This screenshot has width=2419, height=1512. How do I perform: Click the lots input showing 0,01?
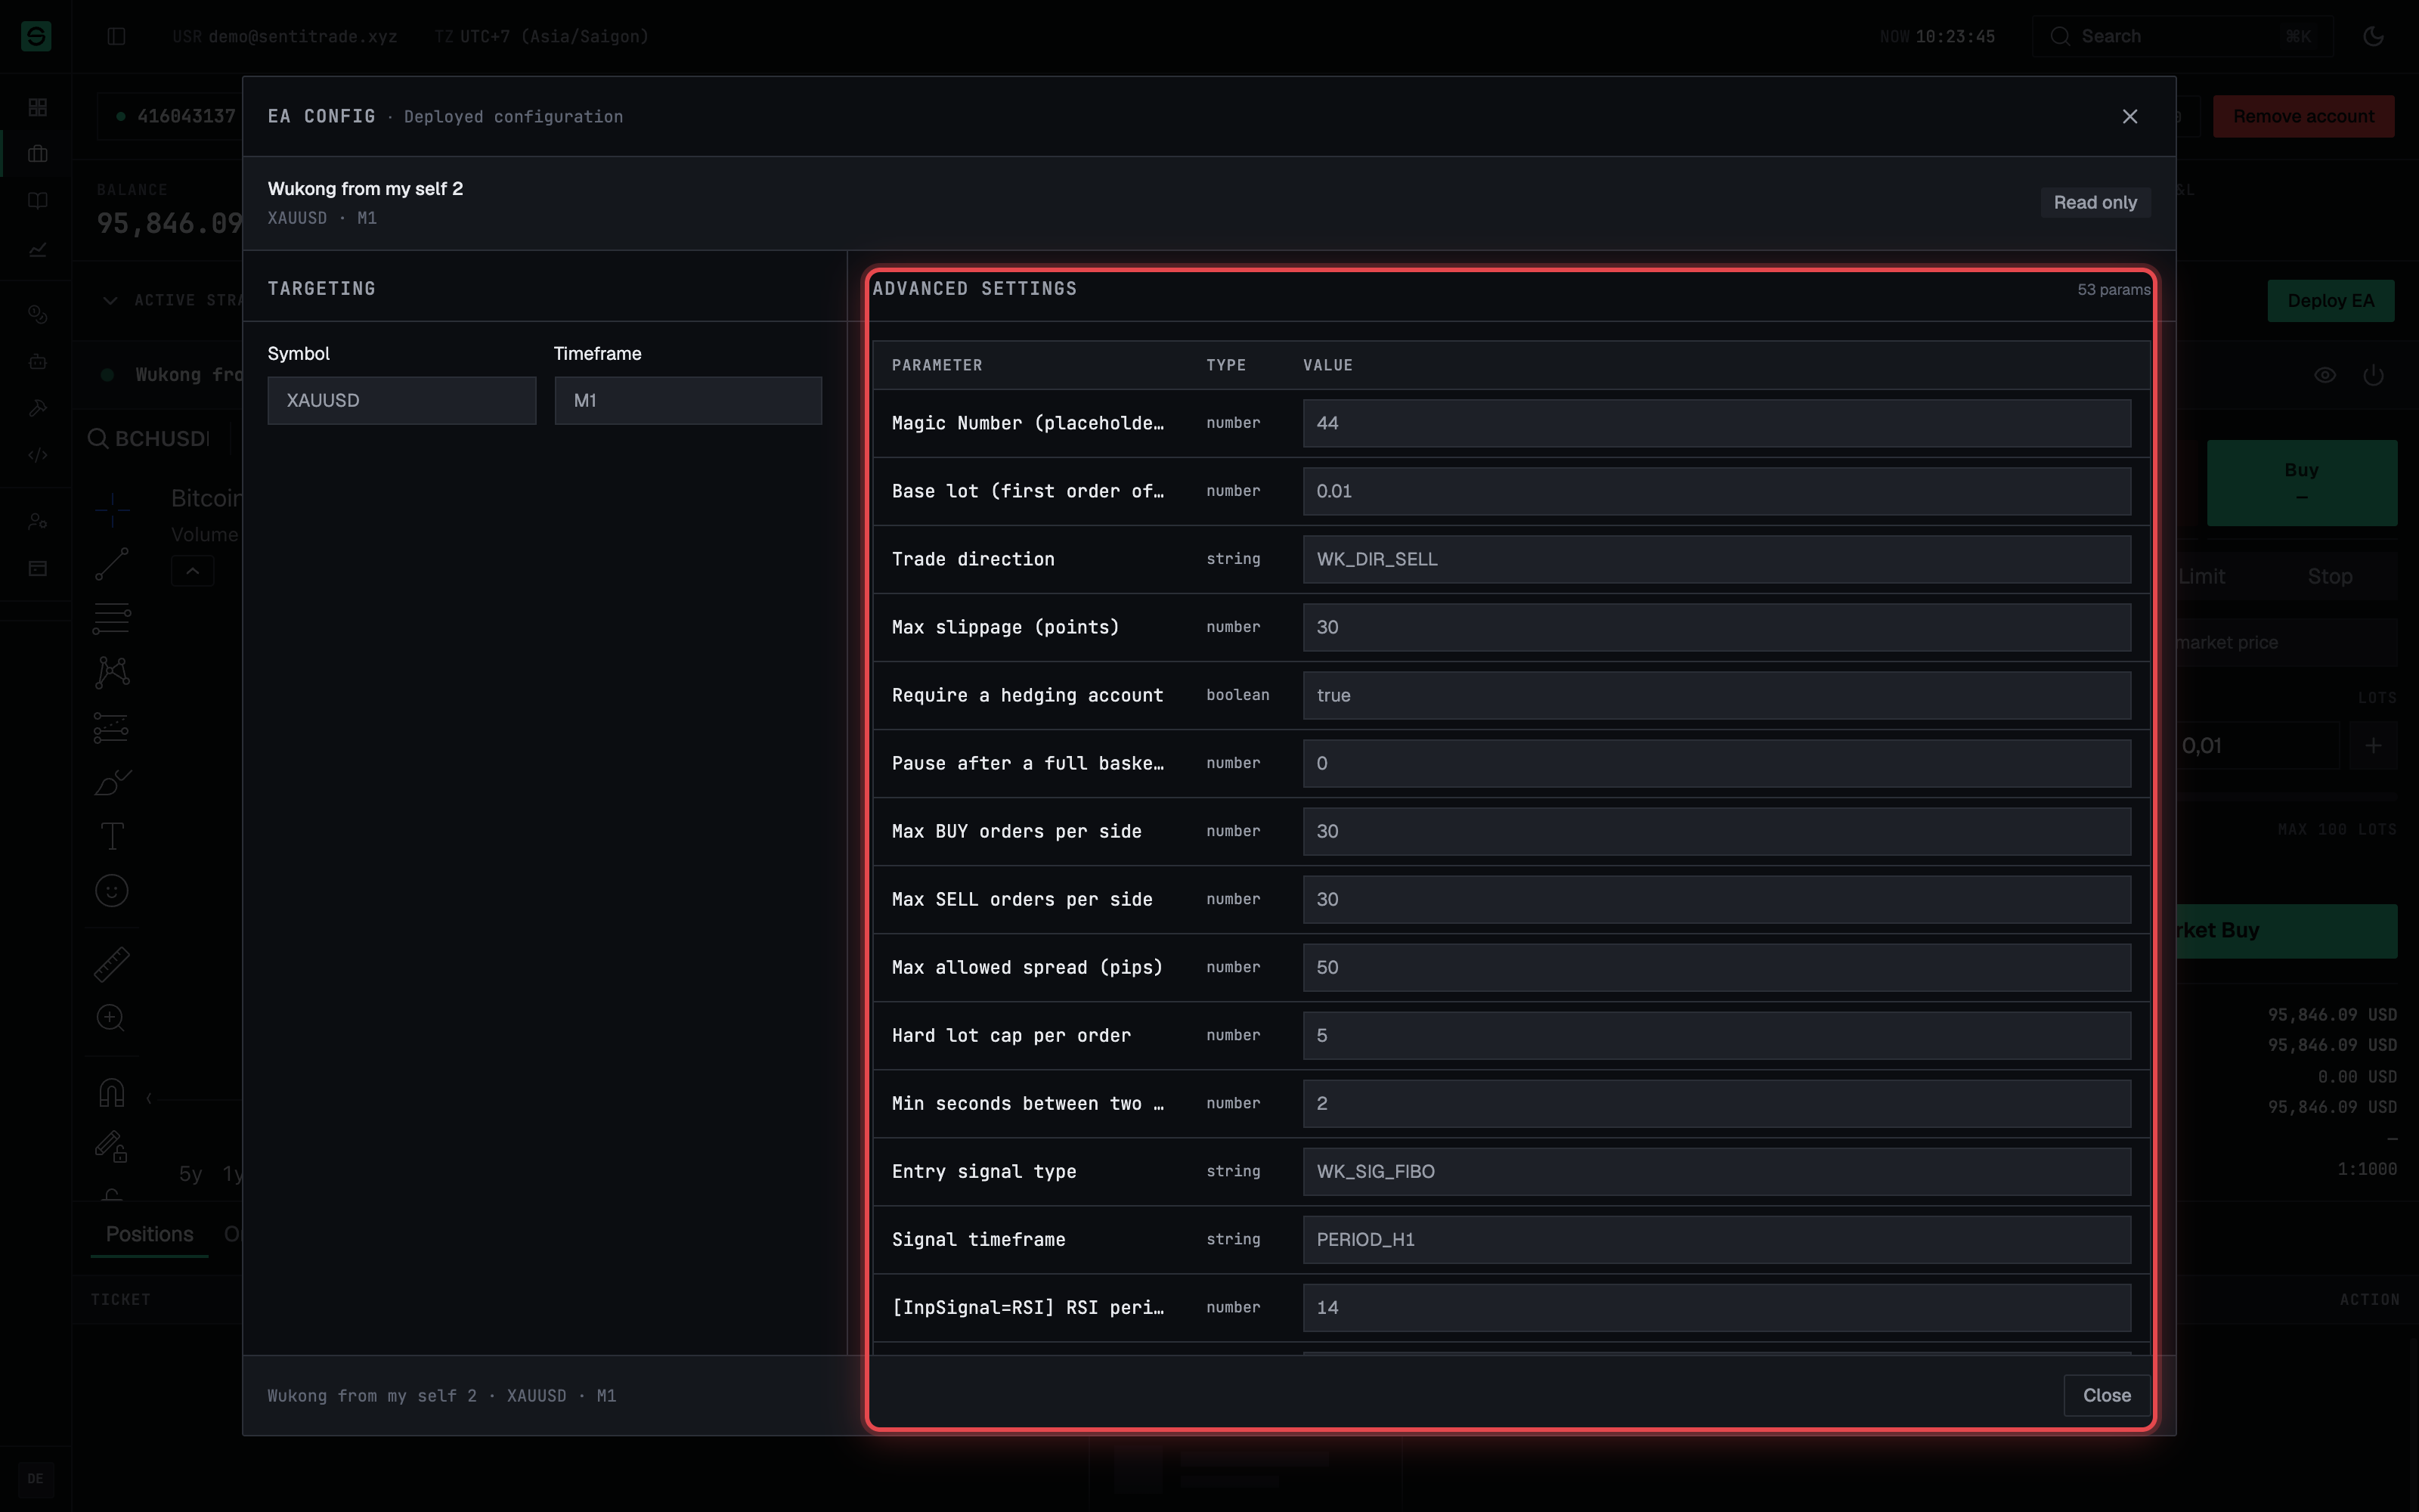click(x=2257, y=745)
